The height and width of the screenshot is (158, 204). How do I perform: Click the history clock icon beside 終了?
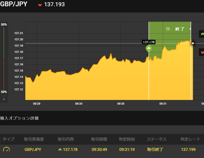(x=168, y=29)
